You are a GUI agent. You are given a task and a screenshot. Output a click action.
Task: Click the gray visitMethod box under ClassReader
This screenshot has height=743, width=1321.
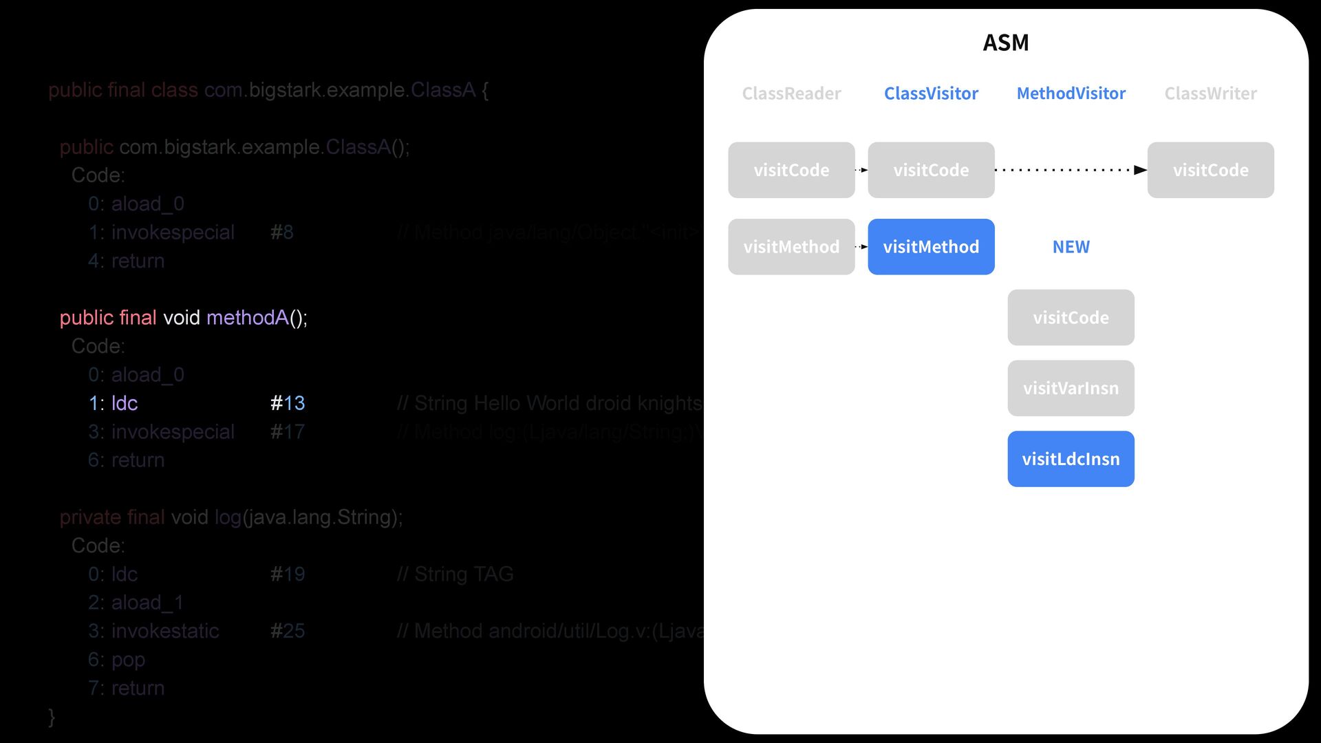[x=791, y=247]
